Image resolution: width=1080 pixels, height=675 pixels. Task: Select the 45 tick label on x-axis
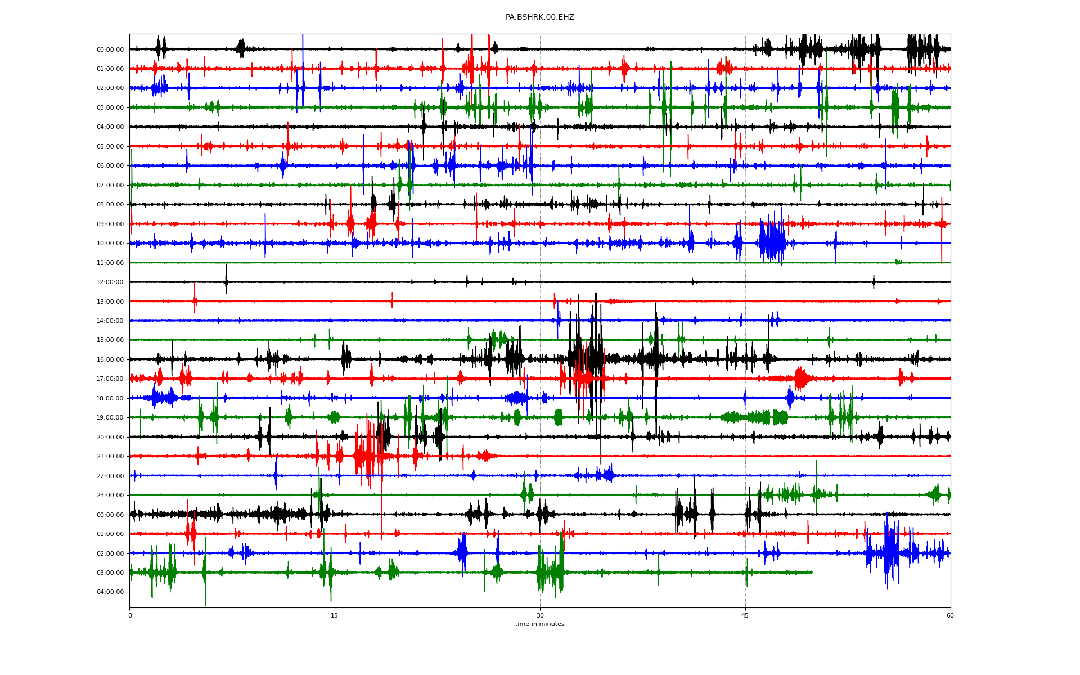tap(745, 615)
